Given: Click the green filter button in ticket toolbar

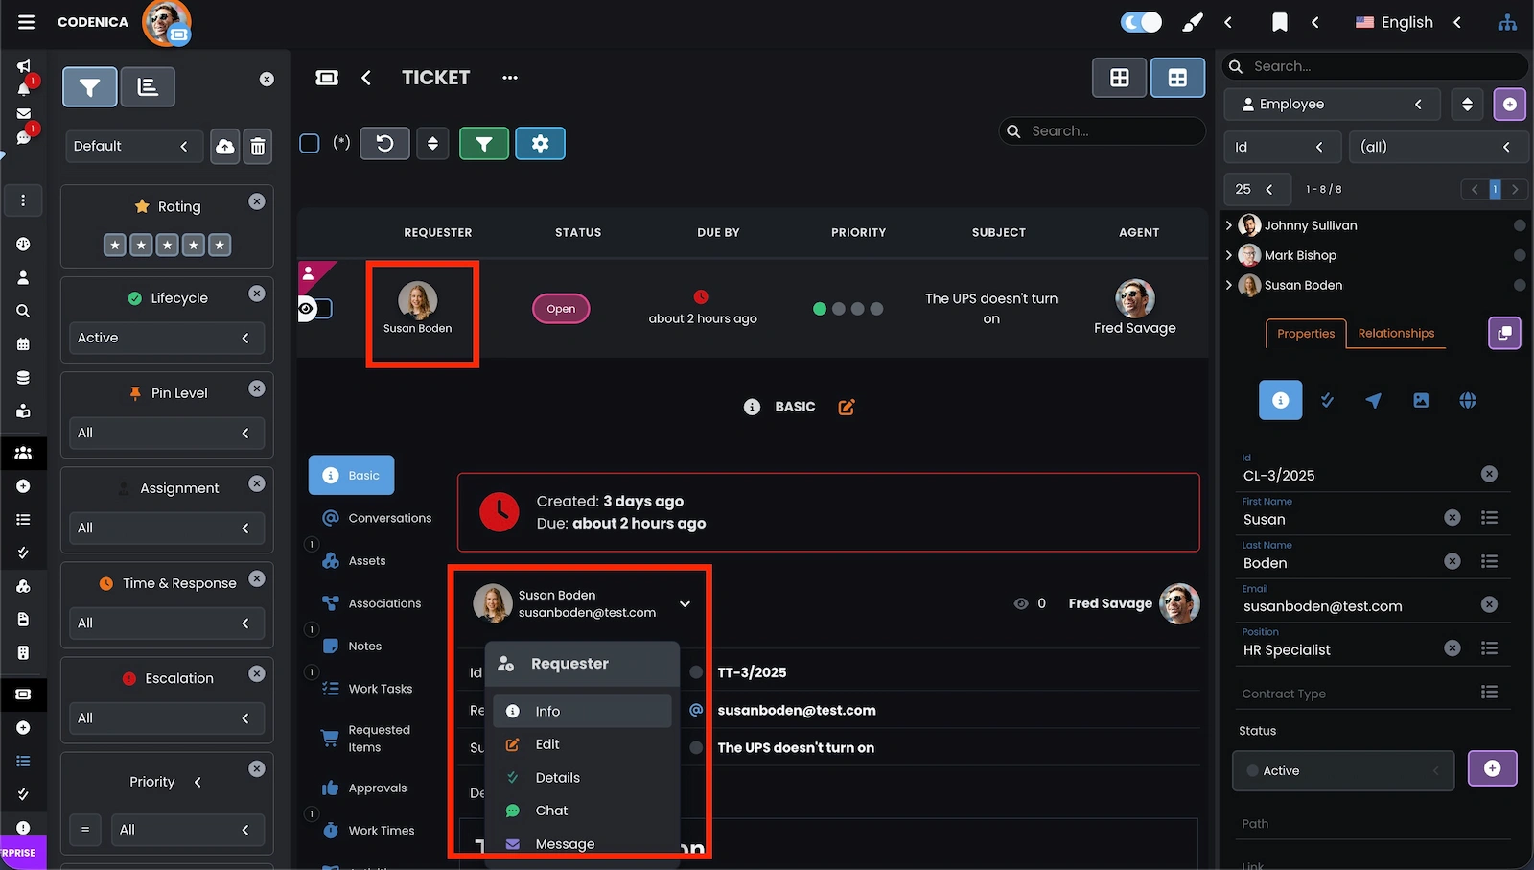Looking at the screenshot, I should (483, 144).
